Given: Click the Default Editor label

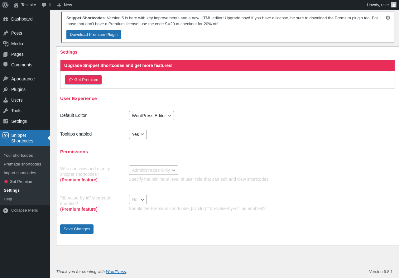Looking at the screenshot, I should [x=73, y=115].
